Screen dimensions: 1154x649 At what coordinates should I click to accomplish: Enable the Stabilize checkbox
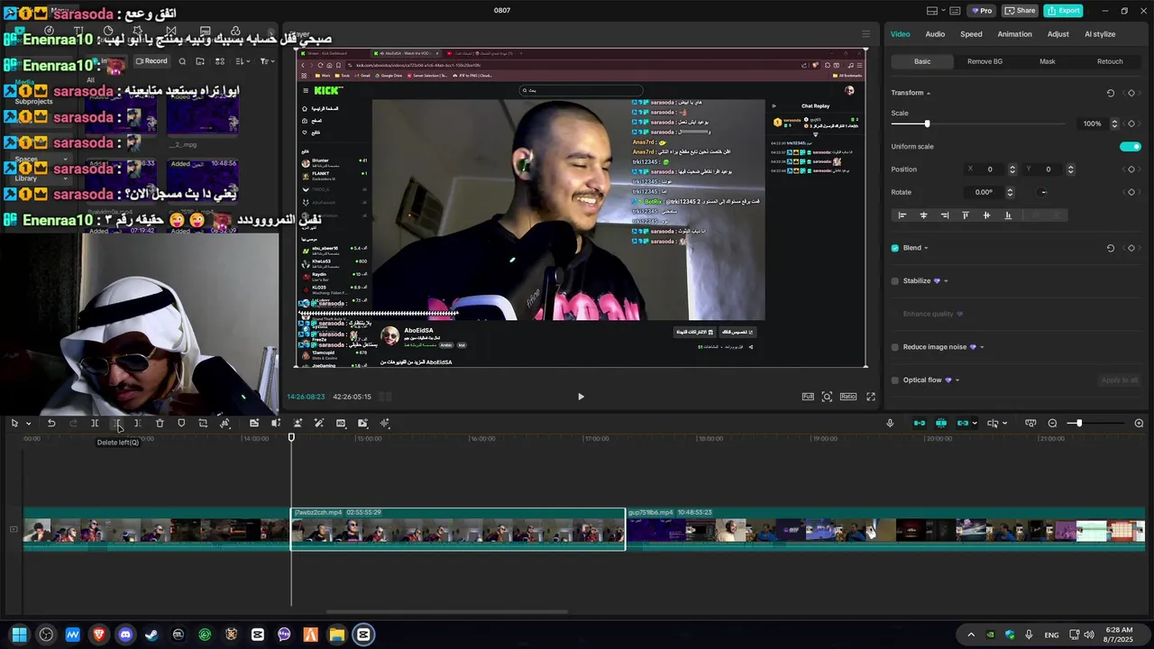pos(895,281)
